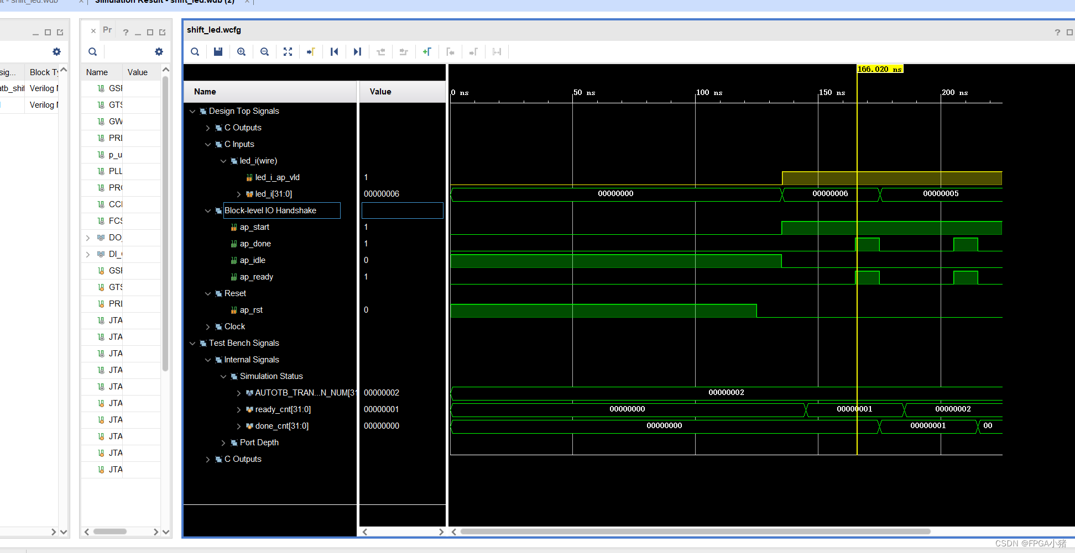Select the GW object in objects panel

[x=115, y=122]
